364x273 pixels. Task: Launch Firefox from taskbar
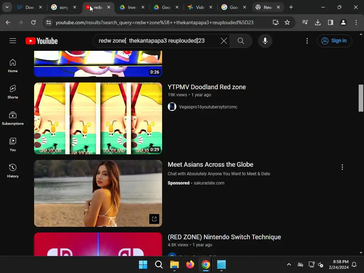pos(190,264)
